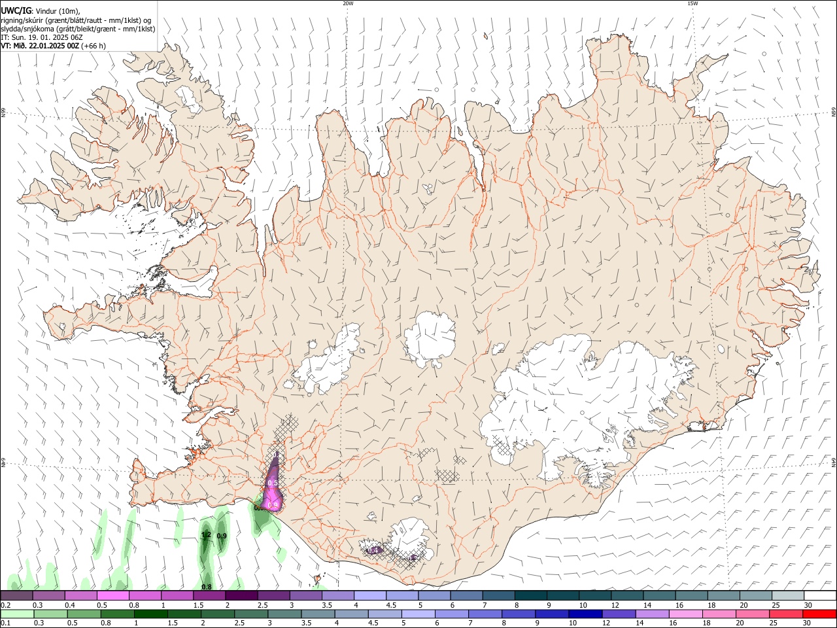This screenshot has height=628, width=837.
Task: Select the white 30 swatch ending the upper legend
Action: tap(820, 596)
